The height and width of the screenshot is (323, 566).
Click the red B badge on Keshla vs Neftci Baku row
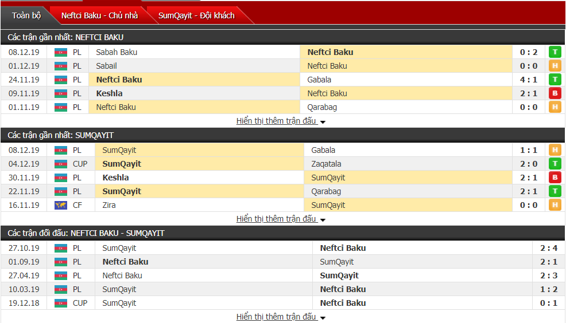click(555, 93)
